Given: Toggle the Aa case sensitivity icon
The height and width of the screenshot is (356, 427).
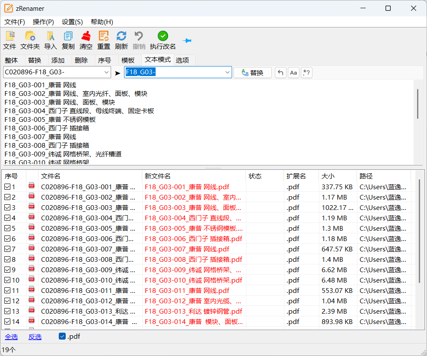Looking at the screenshot, I should coord(293,72).
